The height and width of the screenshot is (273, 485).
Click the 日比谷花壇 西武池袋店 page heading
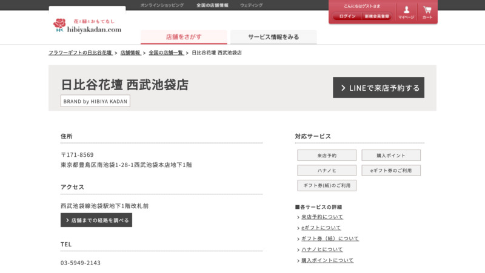pyautogui.click(x=125, y=85)
